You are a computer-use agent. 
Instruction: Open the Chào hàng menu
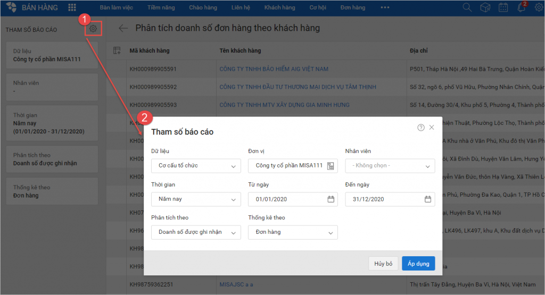pyautogui.click(x=203, y=7)
